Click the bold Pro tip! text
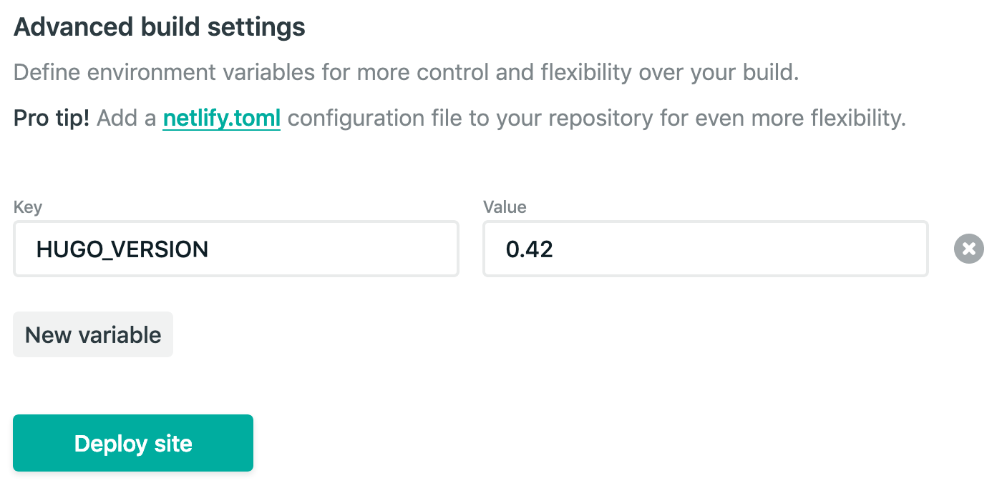This screenshot has width=1002, height=493. (52, 118)
